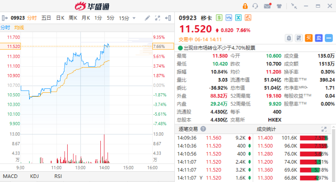Click the orange 买 buy button
The height and width of the screenshot is (182, 336).
pyautogui.click(x=309, y=38)
